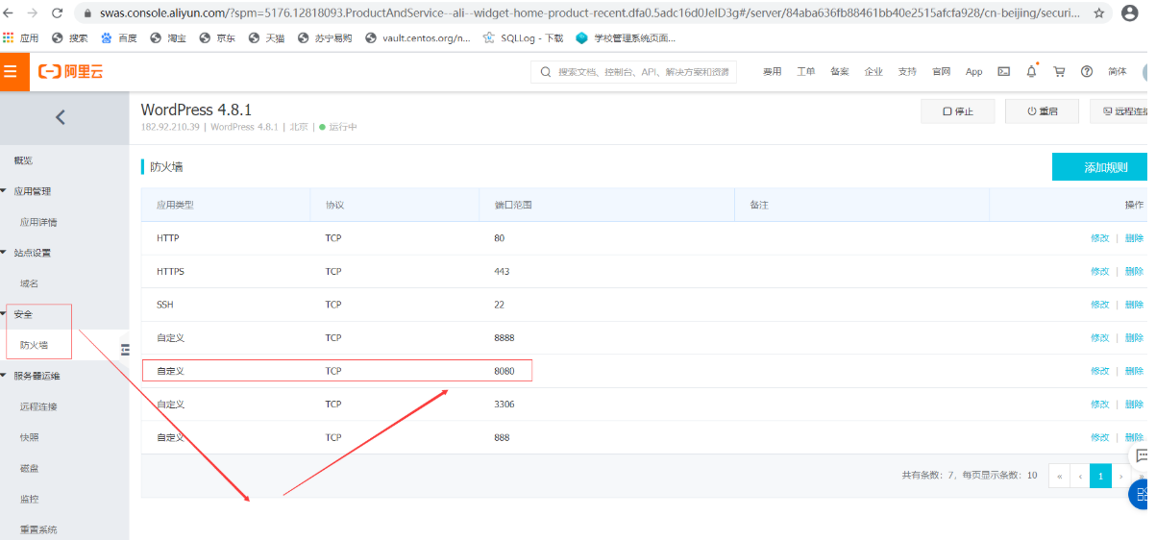Open 磁盘 in the sidebar
Viewport: 1156px width, 540px height.
(x=29, y=468)
